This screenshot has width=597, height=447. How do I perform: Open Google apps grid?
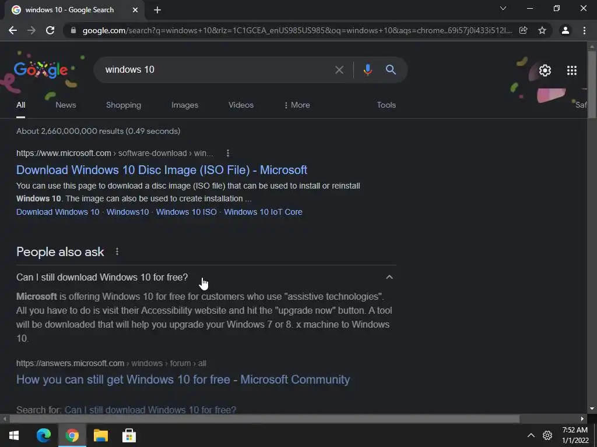coord(572,70)
